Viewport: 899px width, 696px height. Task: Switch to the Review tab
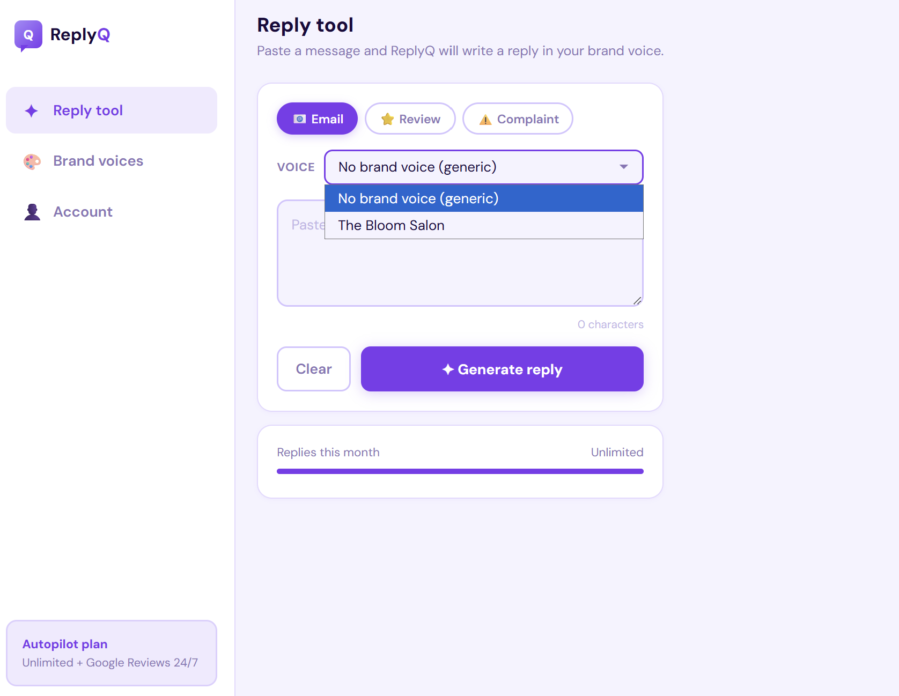[410, 119]
